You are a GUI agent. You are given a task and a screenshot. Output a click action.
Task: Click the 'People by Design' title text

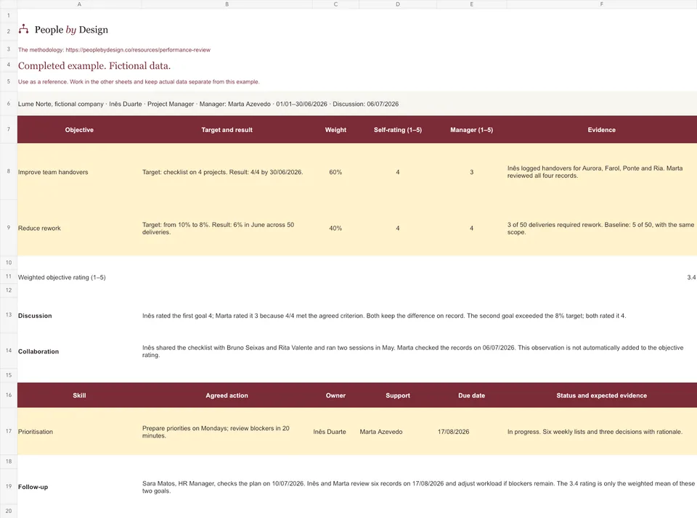pos(71,30)
